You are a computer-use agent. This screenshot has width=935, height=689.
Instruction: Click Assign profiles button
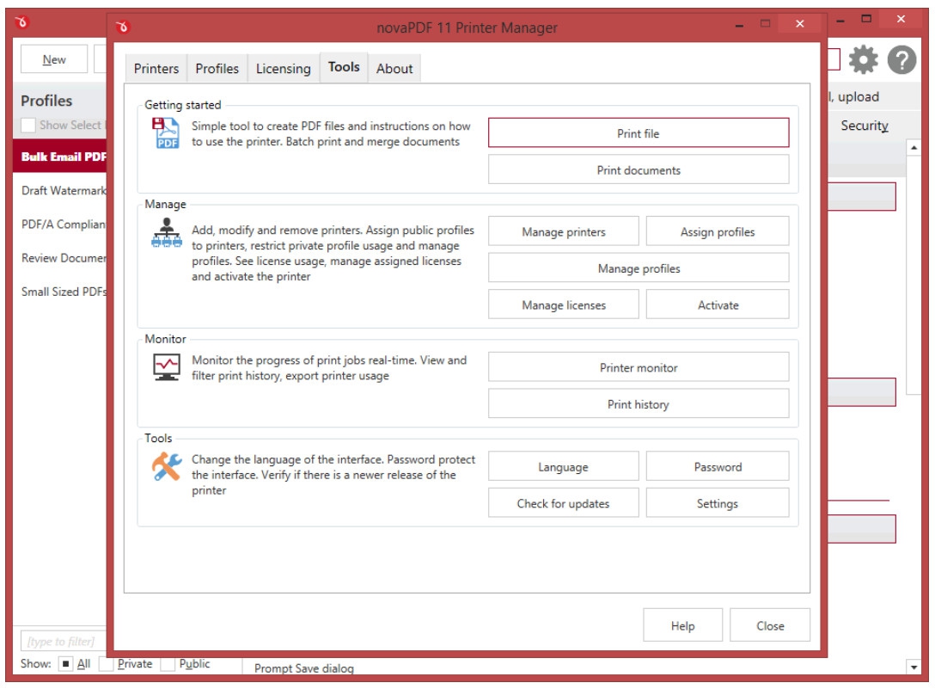pyautogui.click(x=718, y=231)
